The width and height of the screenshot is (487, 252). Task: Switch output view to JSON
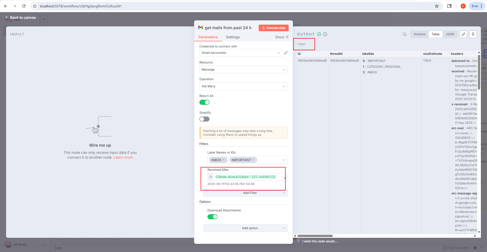click(450, 34)
